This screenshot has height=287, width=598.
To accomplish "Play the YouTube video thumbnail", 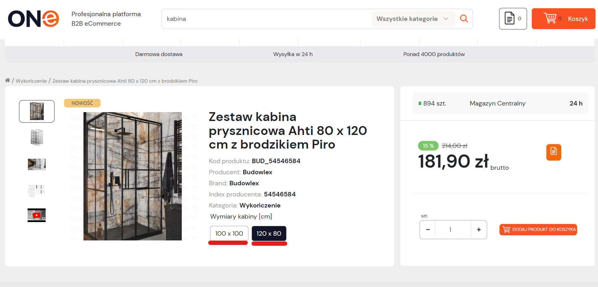I will click(36, 215).
